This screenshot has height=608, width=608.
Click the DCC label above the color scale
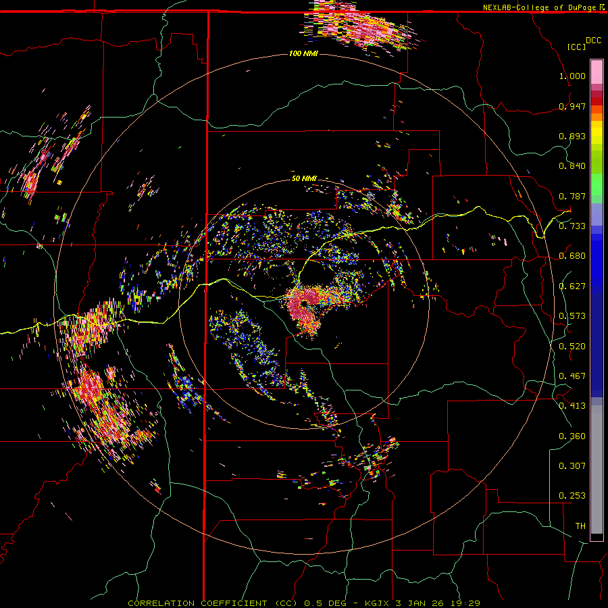593,41
